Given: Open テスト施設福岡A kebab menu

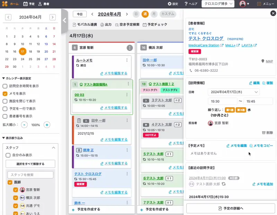Looking at the screenshot, I should tap(128, 84).
